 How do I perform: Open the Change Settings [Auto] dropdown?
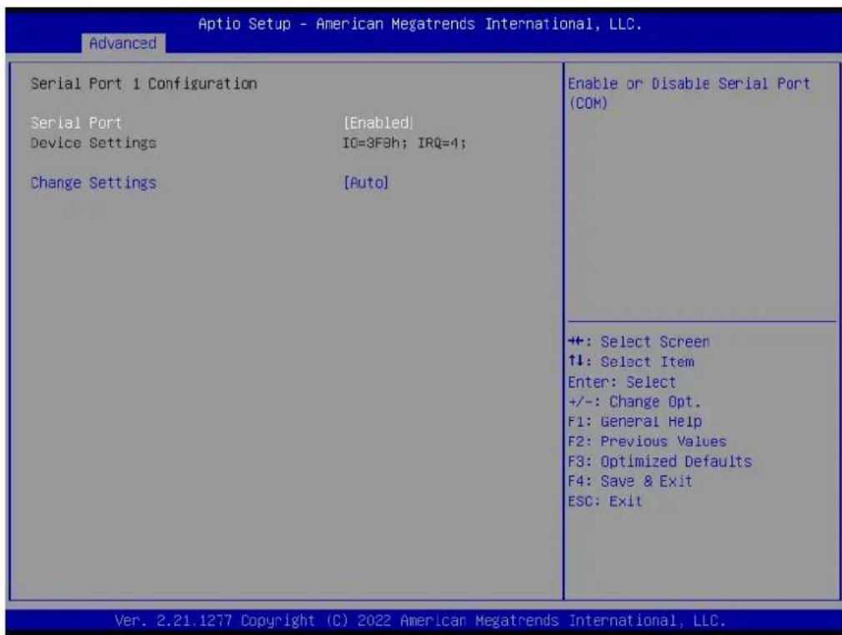click(x=366, y=183)
